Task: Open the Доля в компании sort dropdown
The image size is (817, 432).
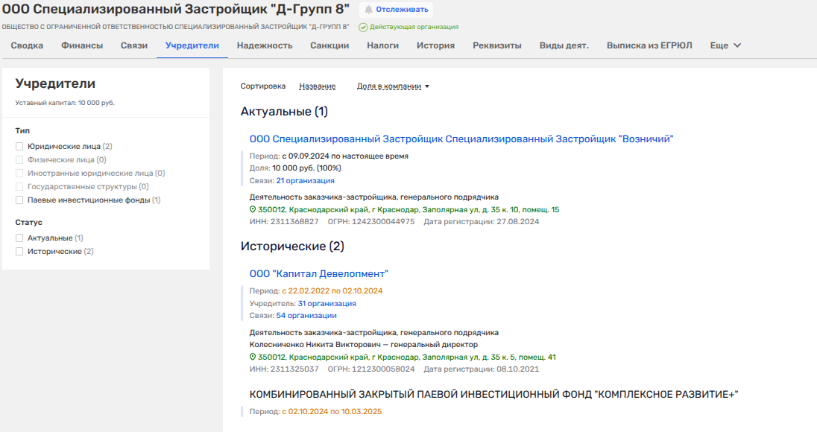Action: 393,86
